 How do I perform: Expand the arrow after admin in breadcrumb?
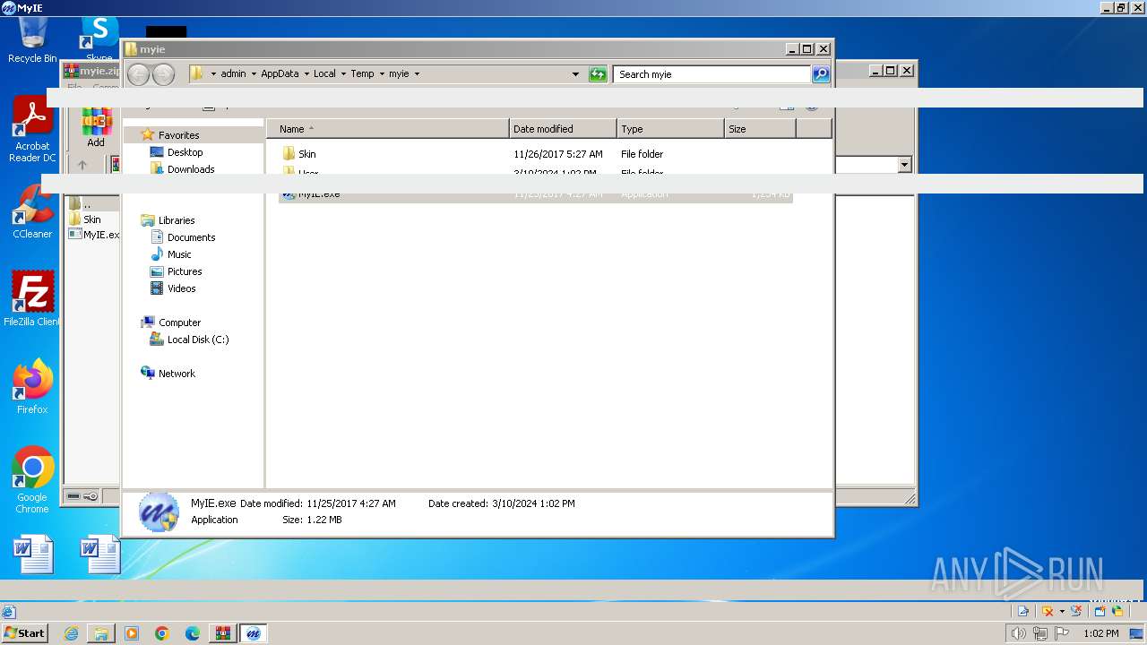coord(254,73)
